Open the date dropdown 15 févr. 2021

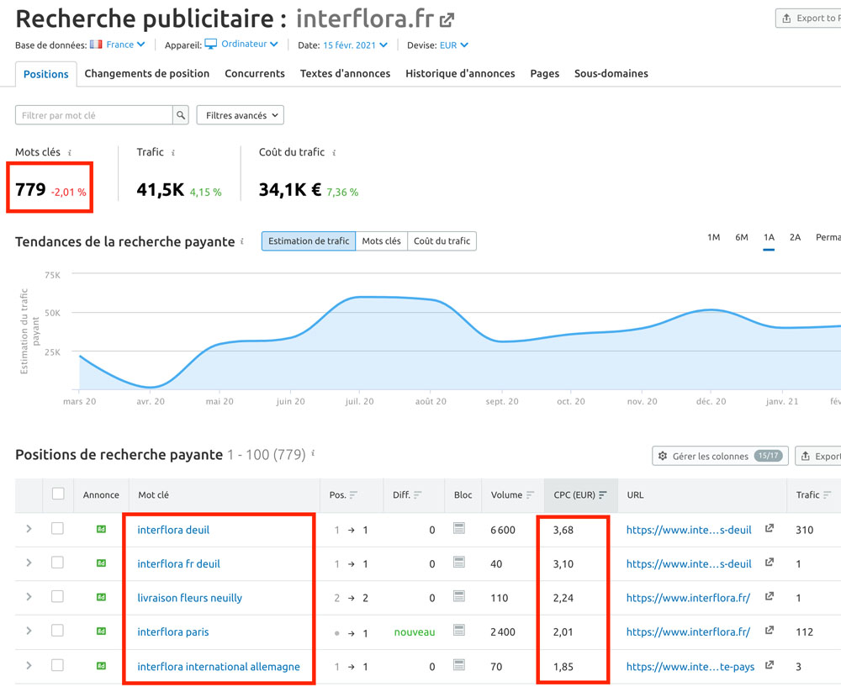[355, 45]
